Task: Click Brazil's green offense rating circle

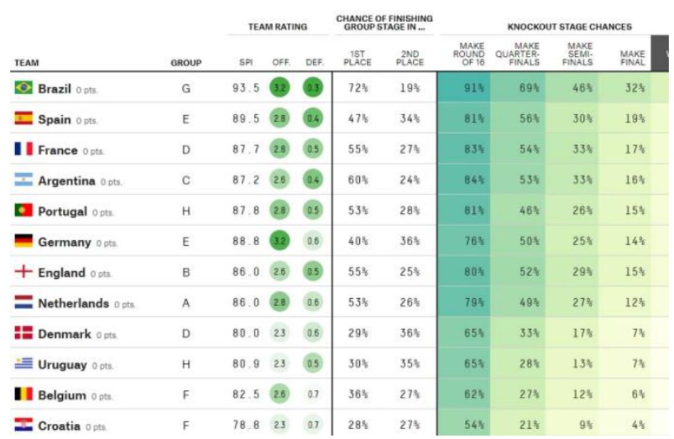Action: pos(279,88)
